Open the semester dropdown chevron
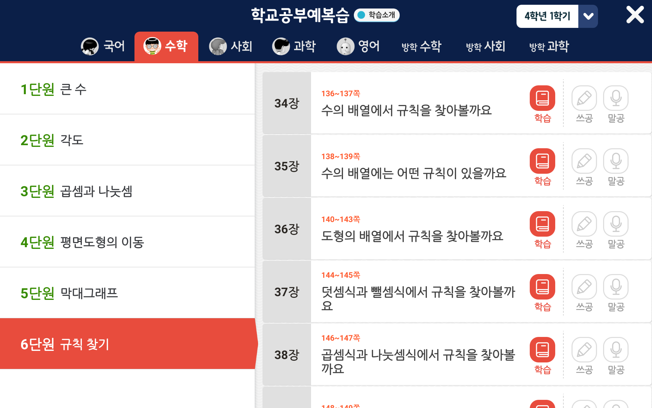 [588, 16]
